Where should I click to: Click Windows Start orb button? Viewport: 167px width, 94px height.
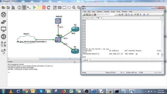click(x=3, y=91)
